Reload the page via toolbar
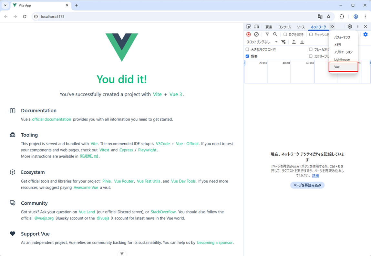Viewport: 371px width, 256px height. [25, 16]
